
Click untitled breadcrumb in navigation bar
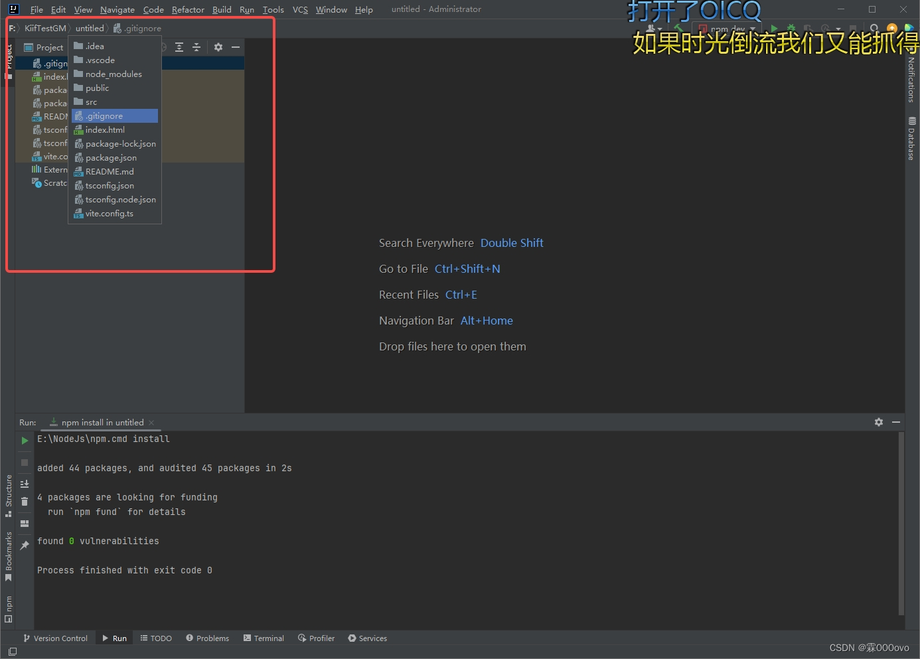click(90, 29)
